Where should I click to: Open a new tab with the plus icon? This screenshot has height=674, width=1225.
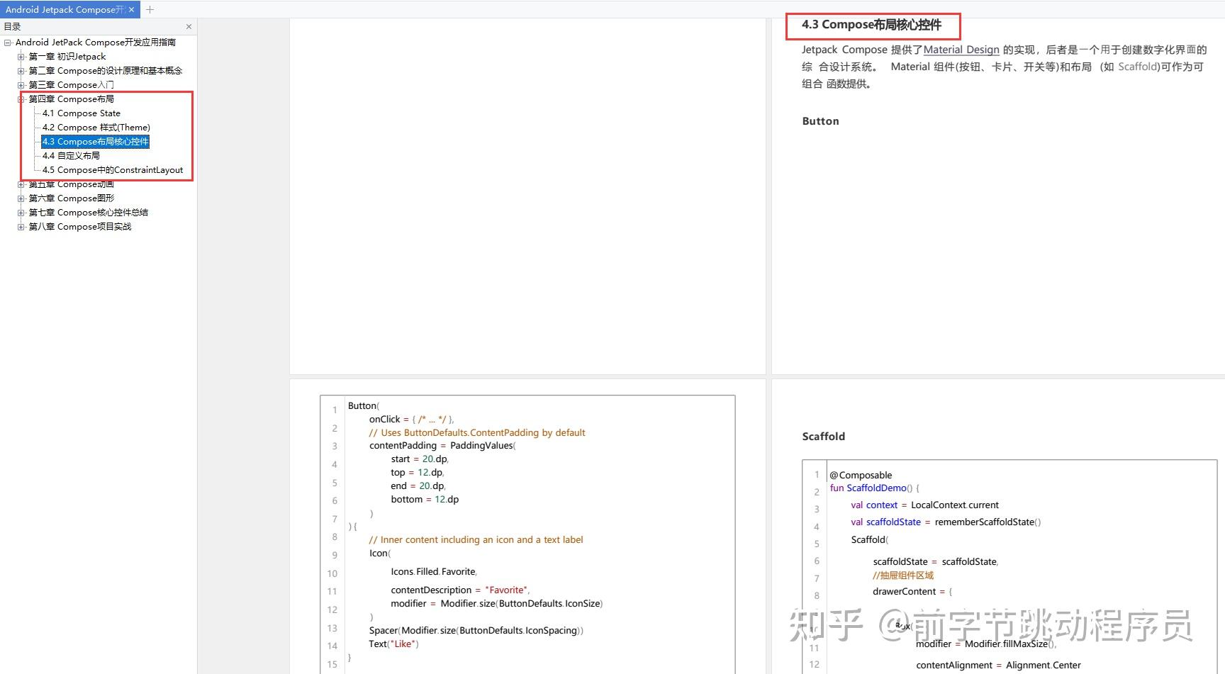tap(150, 9)
